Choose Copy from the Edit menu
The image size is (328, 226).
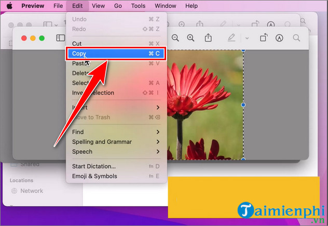pyautogui.click(x=116, y=54)
